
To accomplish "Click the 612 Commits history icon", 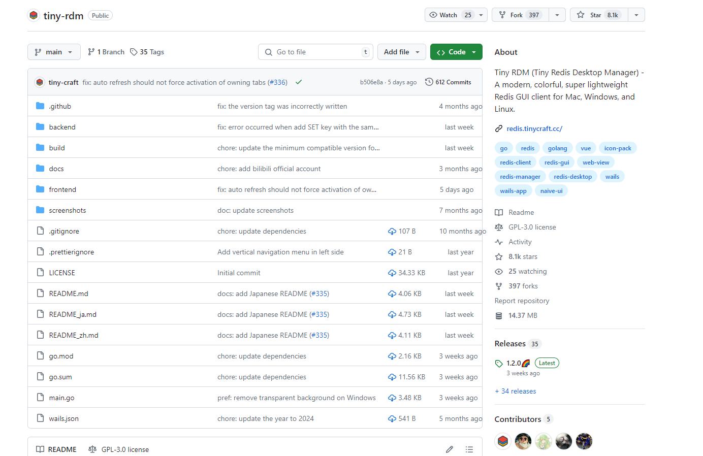I will coord(429,82).
